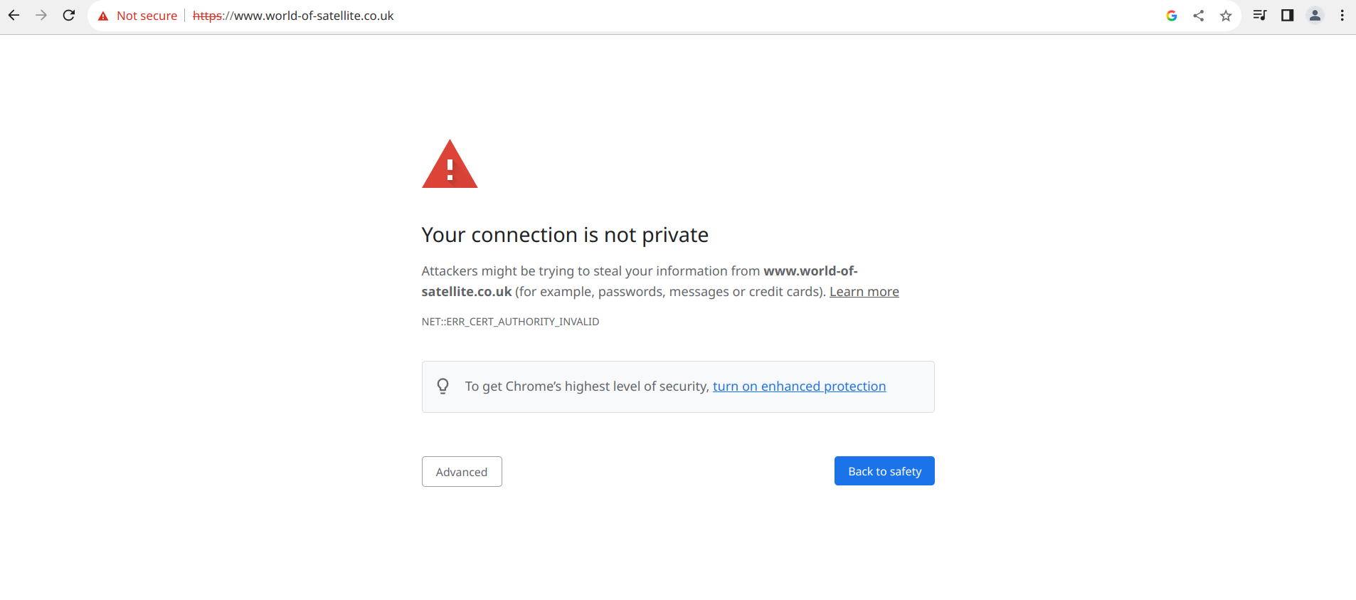The height and width of the screenshot is (600, 1356).
Task: Click the large red warning triangle
Action: coord(450,165)
